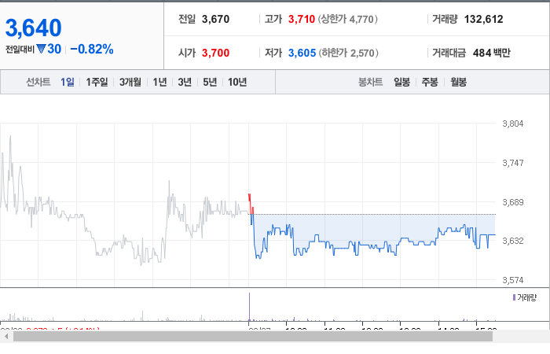Switch chart to 3개월 period

point(130,82)
